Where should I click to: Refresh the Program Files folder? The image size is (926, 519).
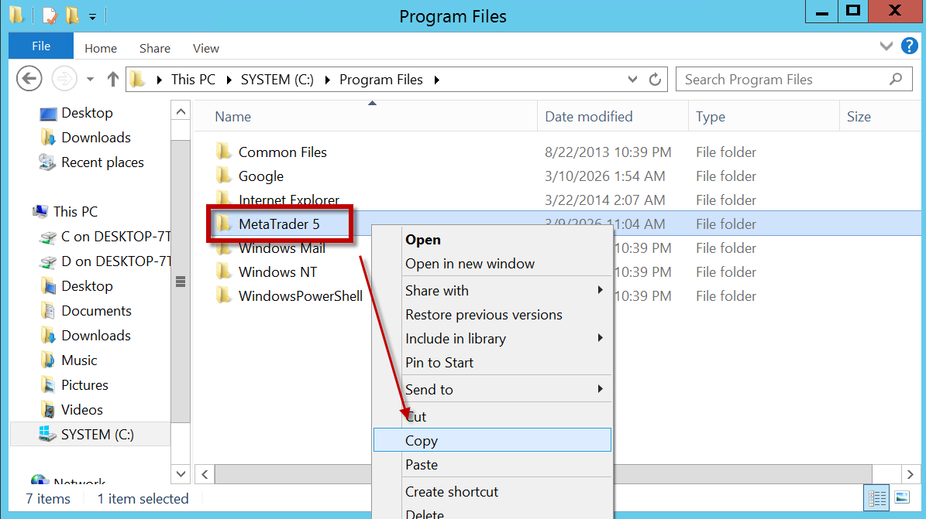pyautogui.click(x=655, y=79)
